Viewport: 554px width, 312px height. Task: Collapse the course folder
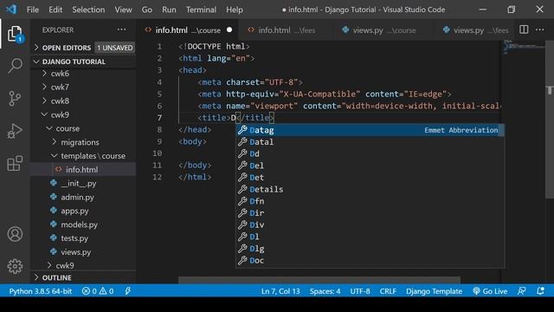coord(83,128)
